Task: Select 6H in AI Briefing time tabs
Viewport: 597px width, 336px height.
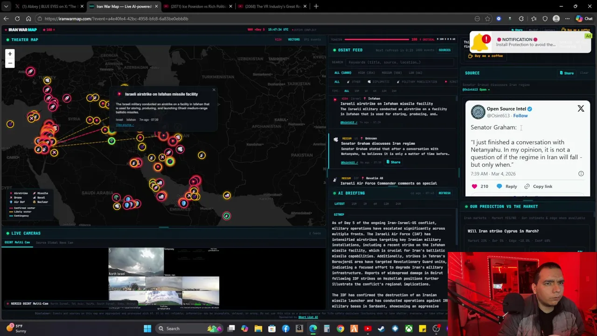Action: 376,204
